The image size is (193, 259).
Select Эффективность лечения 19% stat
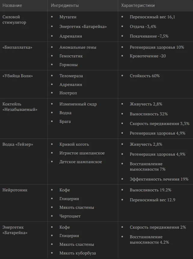(x=159, y=179)
